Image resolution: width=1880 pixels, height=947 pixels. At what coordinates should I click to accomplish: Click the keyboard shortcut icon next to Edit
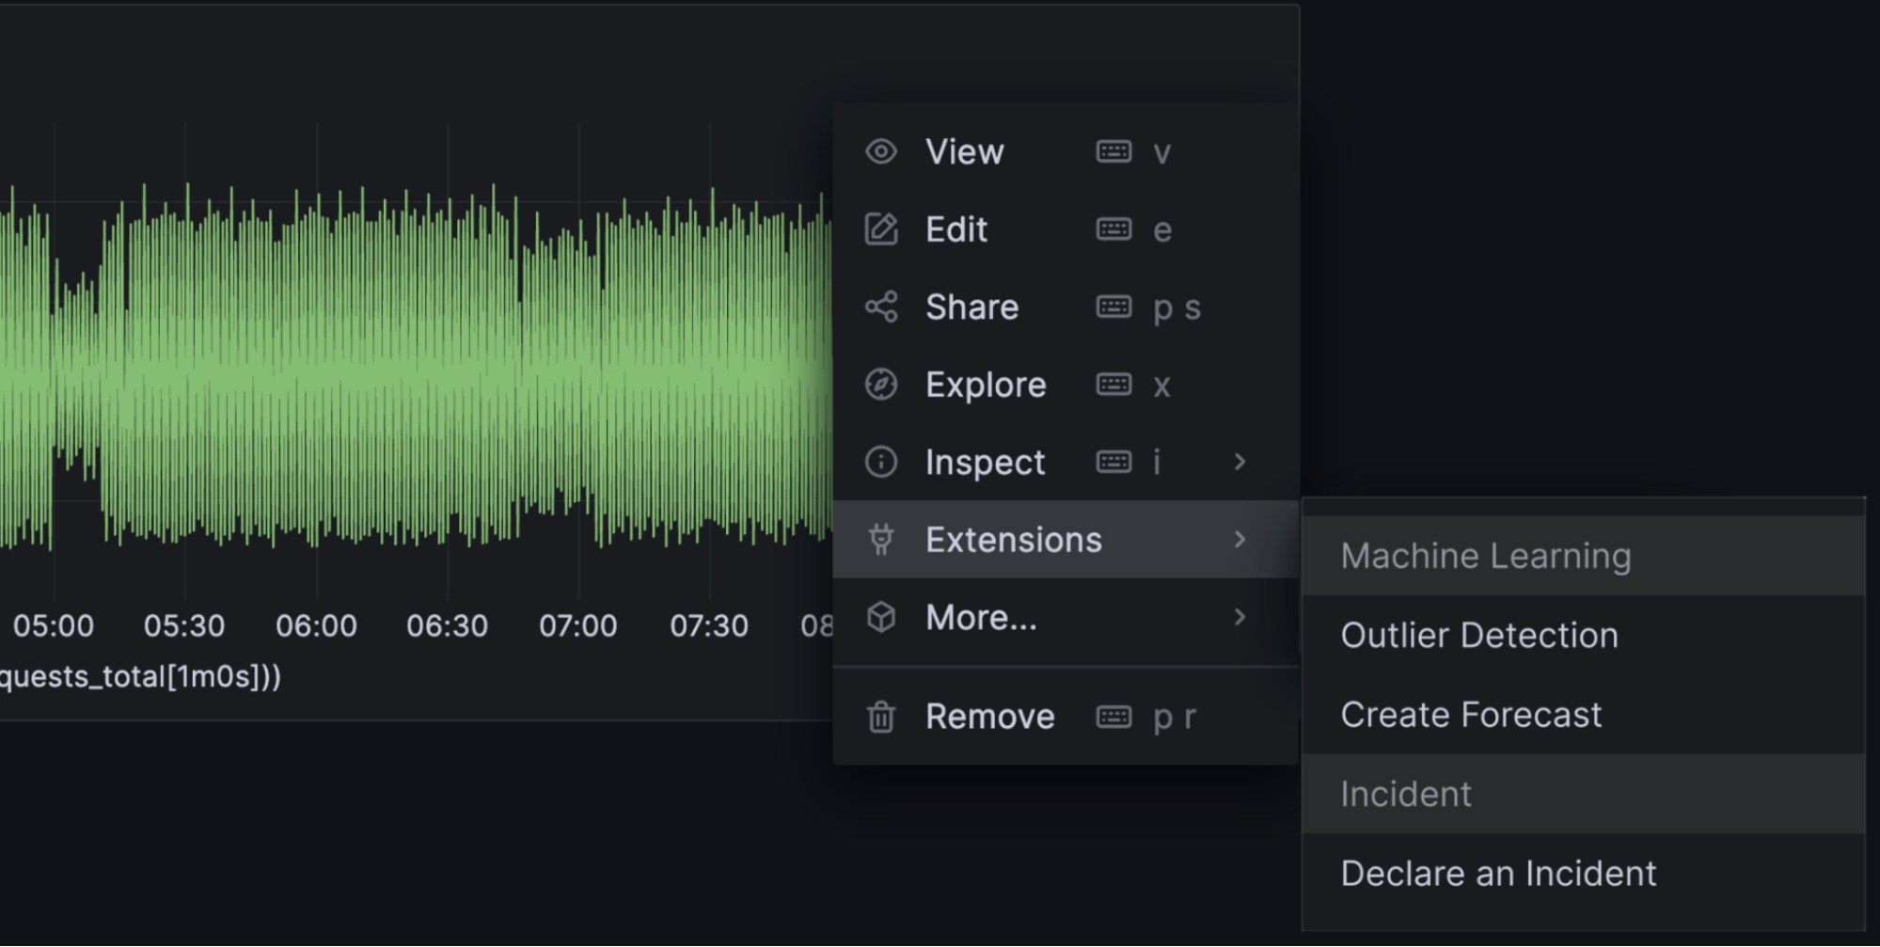click(x=1114, y=229)
